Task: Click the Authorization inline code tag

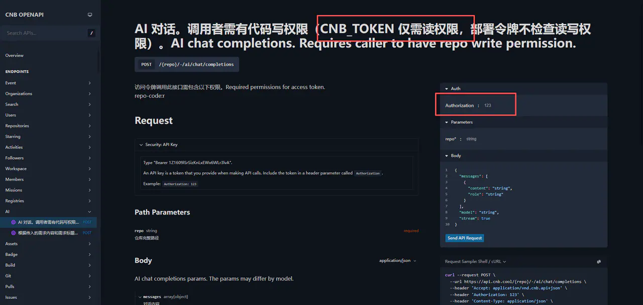Action: click(x=368, y=173)
